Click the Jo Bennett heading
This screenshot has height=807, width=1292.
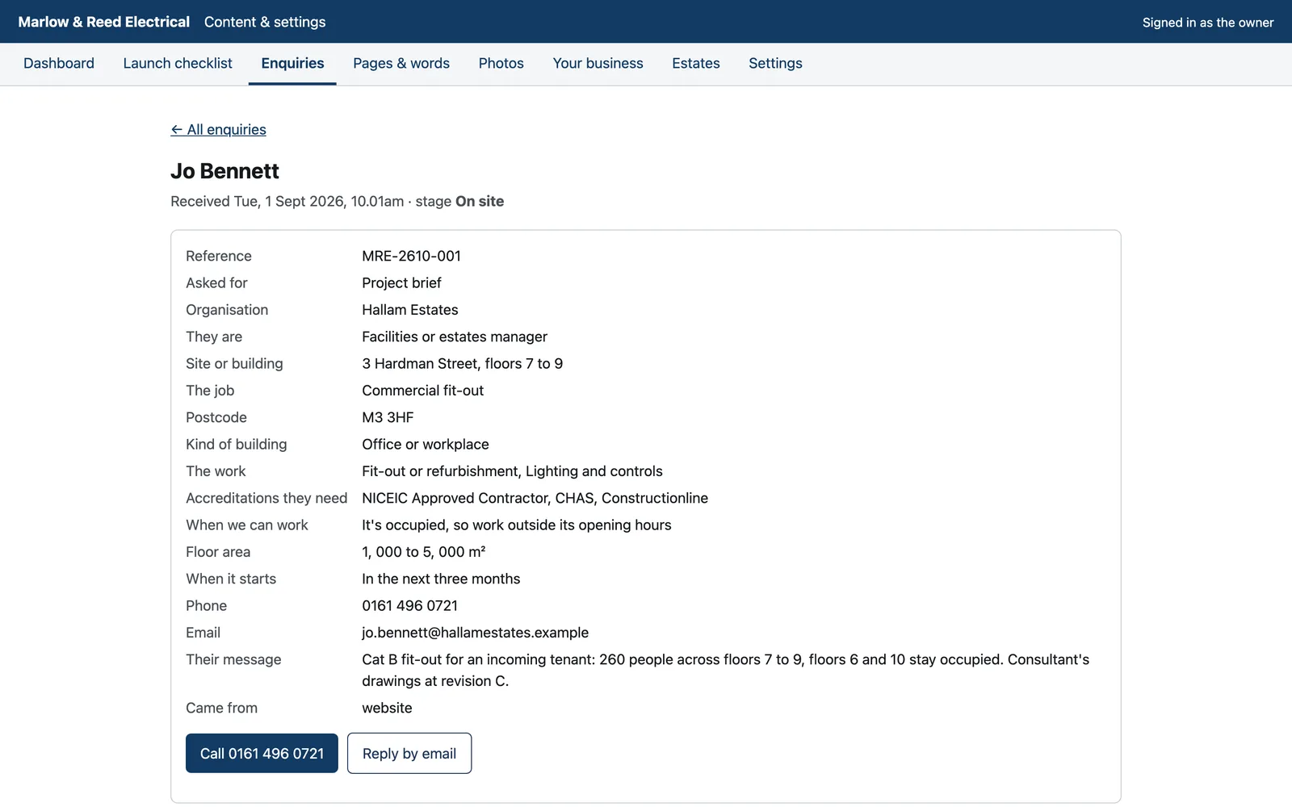pyautogui.click(x=224, y=171)
